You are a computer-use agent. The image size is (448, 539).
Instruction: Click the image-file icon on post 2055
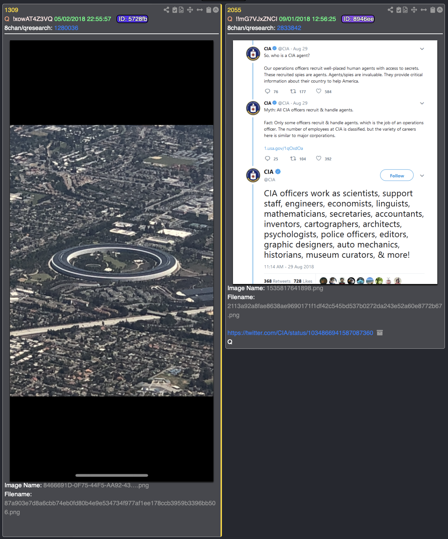click(405, 10)
